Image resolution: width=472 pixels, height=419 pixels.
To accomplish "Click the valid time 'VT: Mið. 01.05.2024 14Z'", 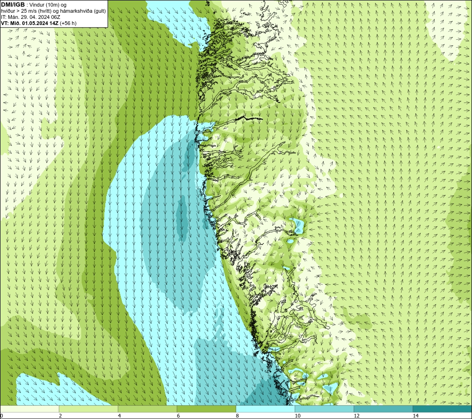I will tap(29, 23).
